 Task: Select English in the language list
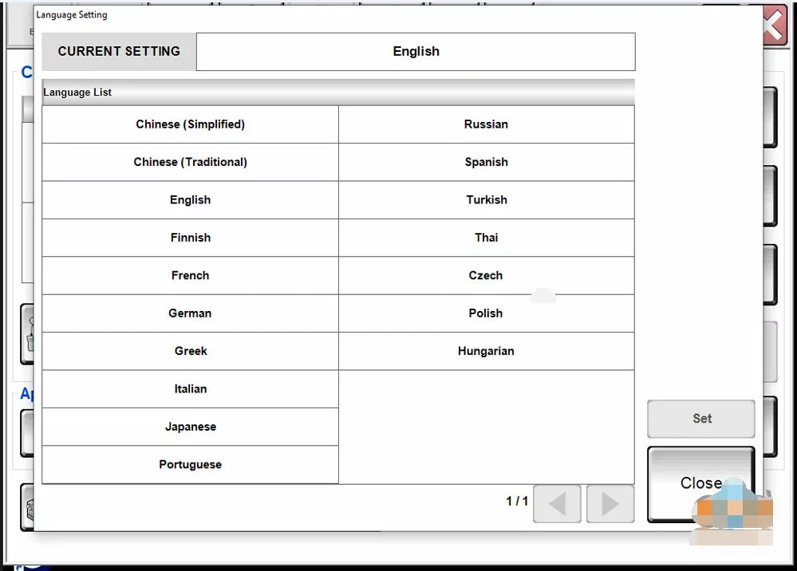tap(190, 200)
